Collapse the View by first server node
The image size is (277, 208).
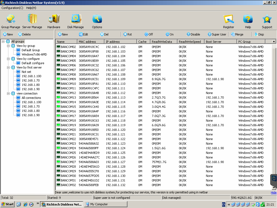[x=8, y=67]
